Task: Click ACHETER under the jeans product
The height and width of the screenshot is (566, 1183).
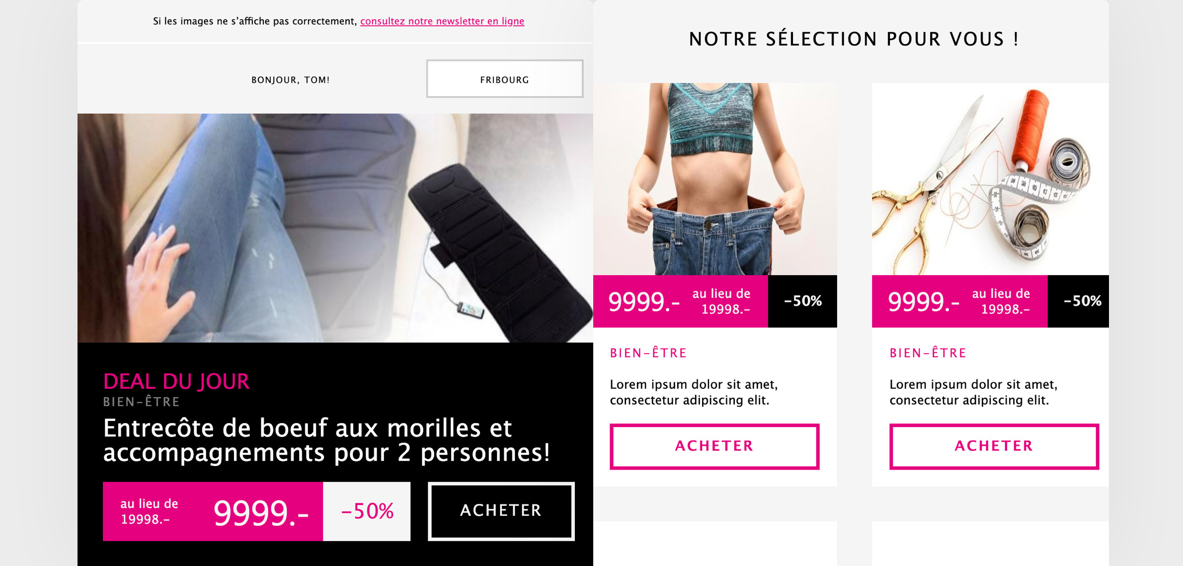Action: (714, 446)
